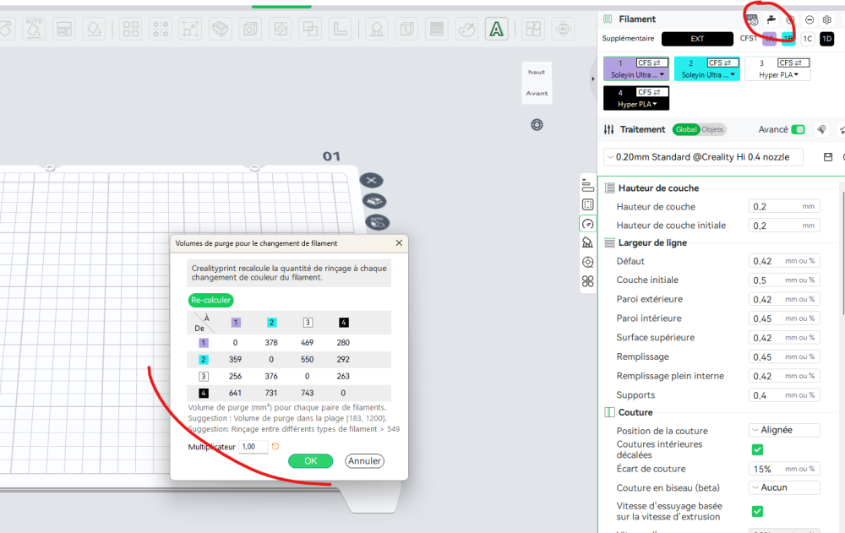The height and width of the screenshot is (533, 845).
Task: Open the clover others side tab
Action: pos(588,281)
